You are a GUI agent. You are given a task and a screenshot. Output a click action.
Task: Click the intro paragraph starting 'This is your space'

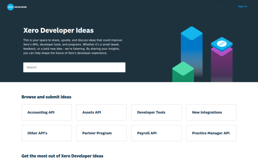[x=73, y=47]
